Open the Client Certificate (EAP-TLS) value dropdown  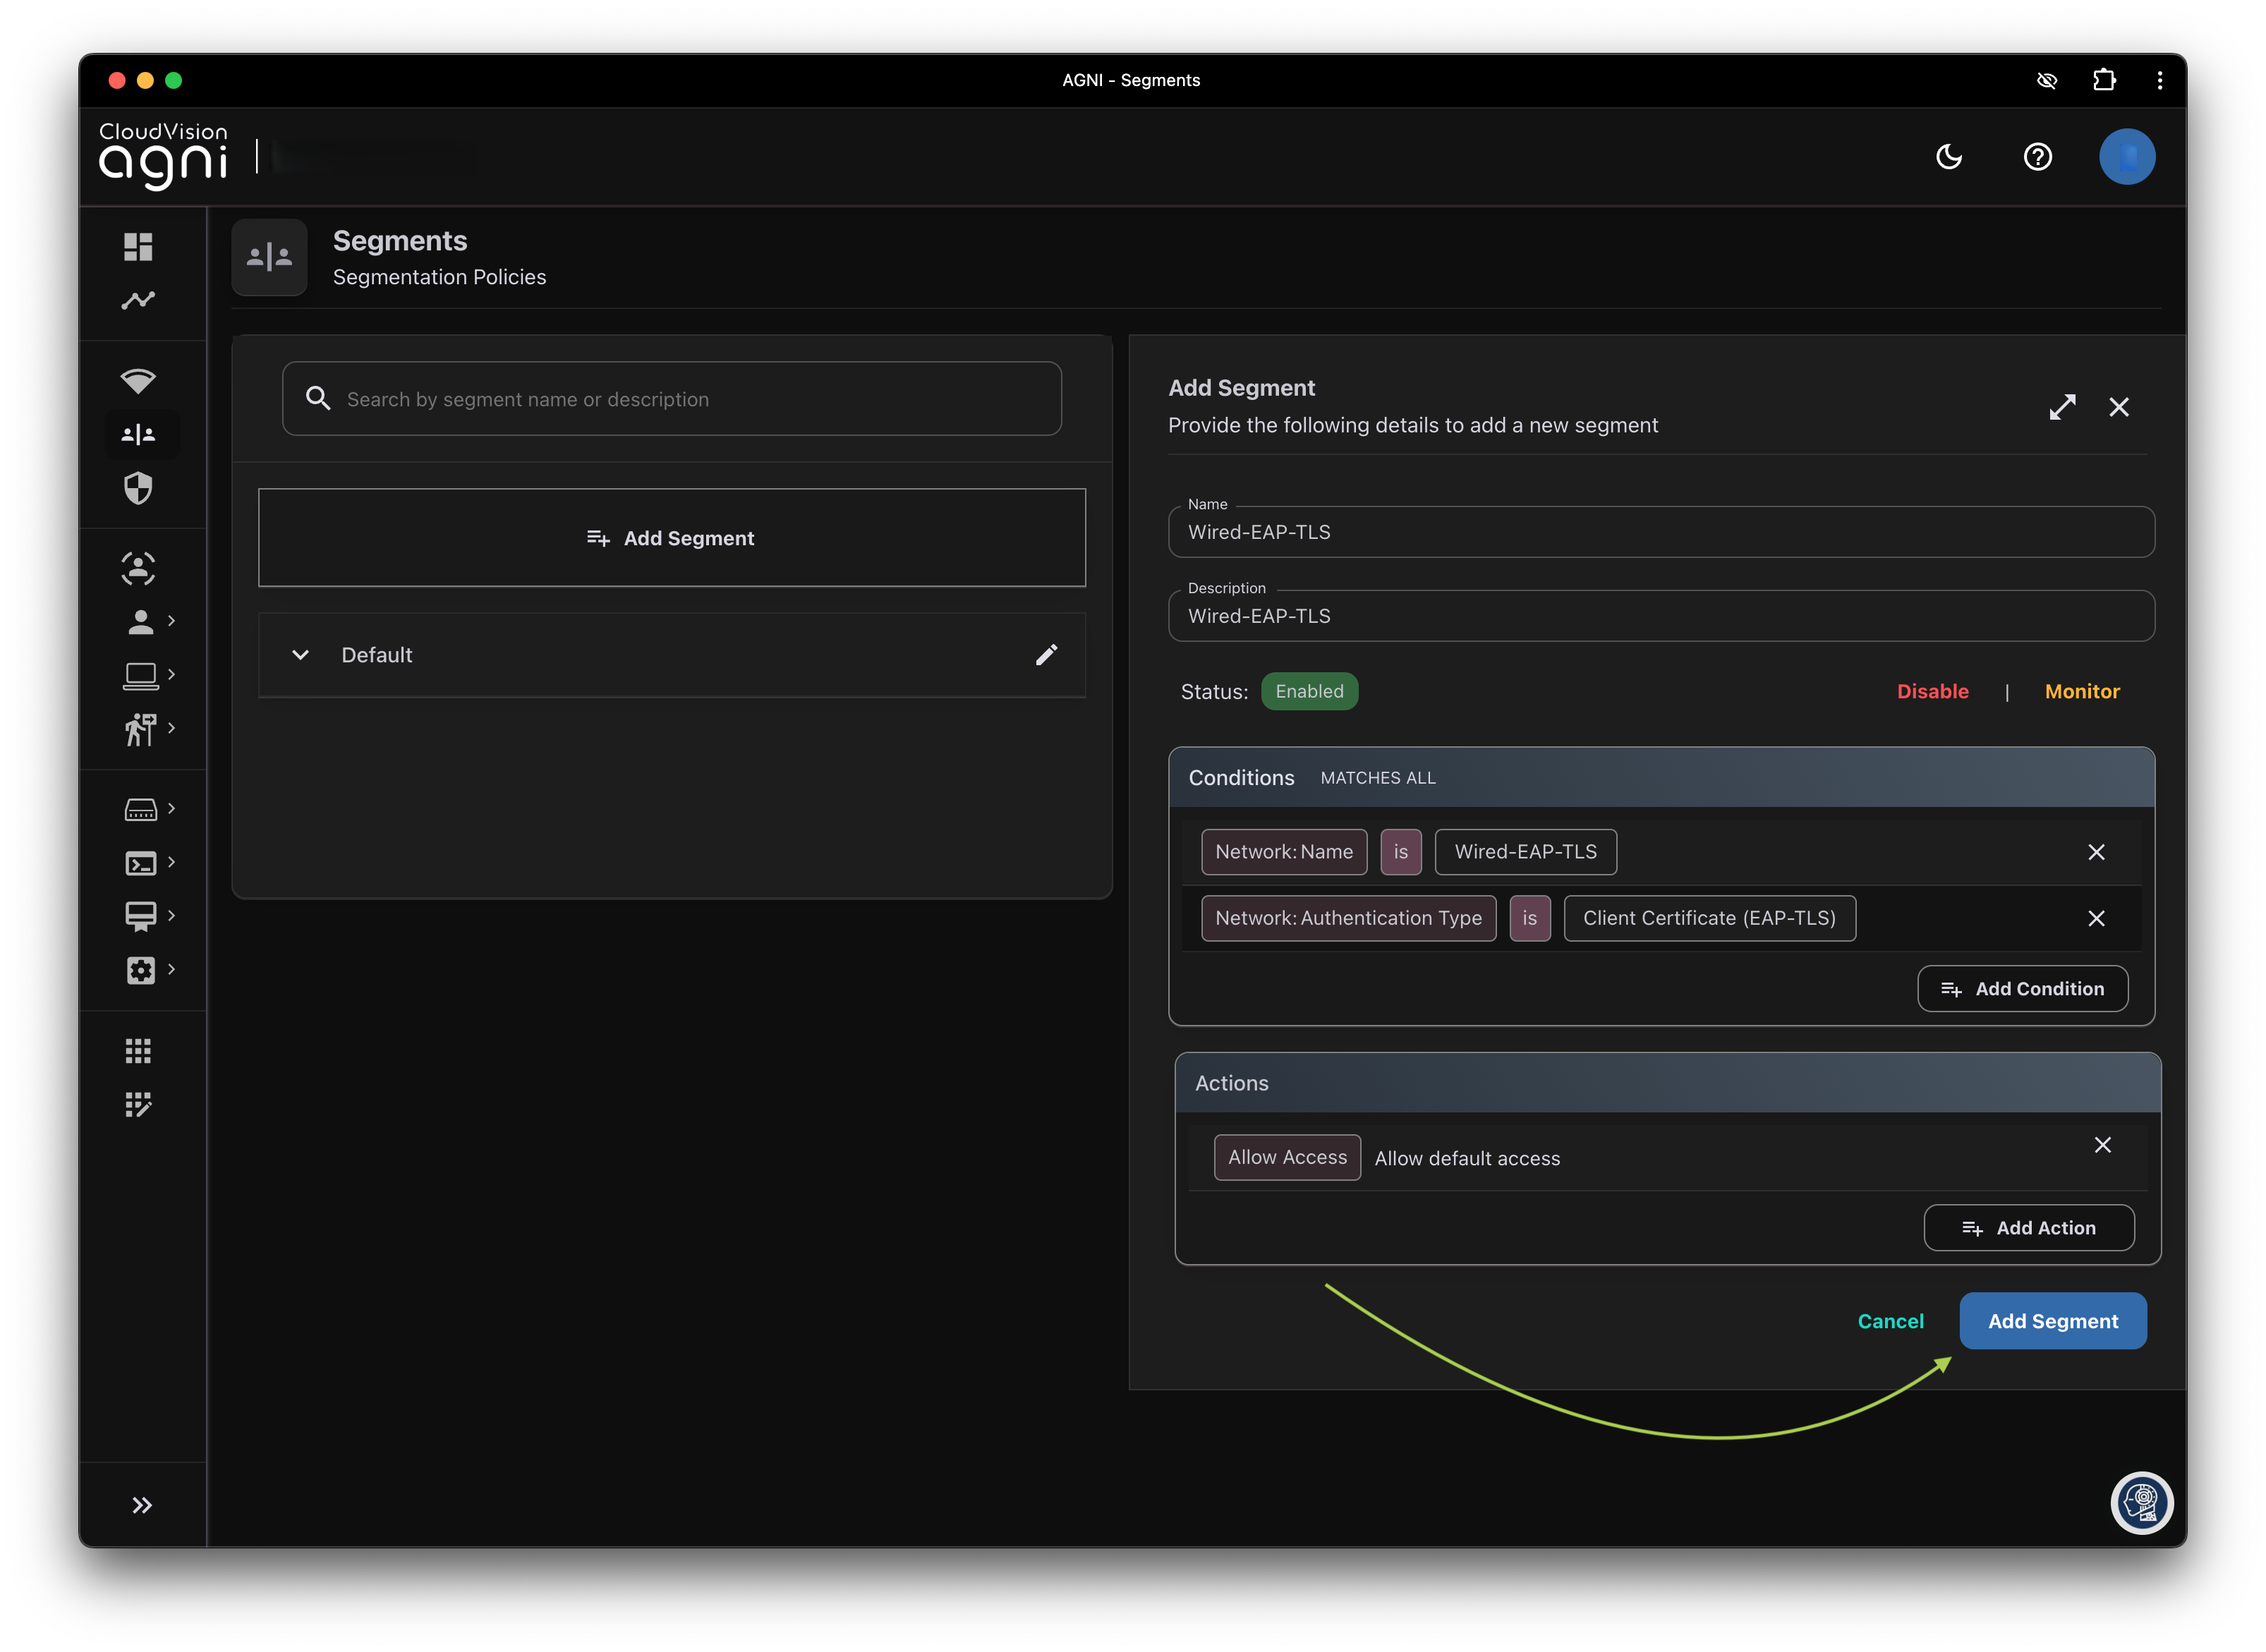pyautogui.click(x=1709, y=918)
